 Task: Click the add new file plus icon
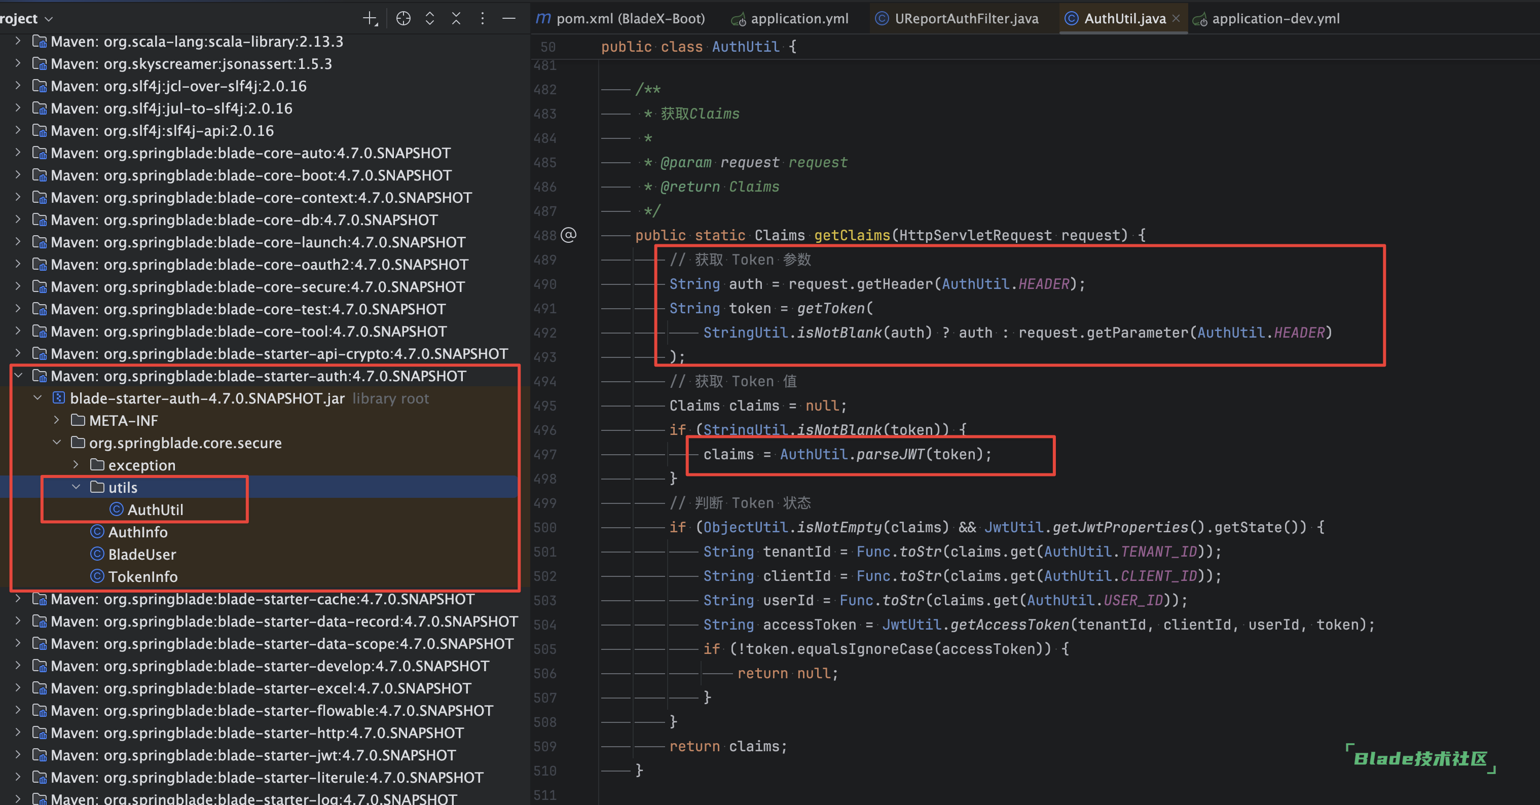click(370, 19)
